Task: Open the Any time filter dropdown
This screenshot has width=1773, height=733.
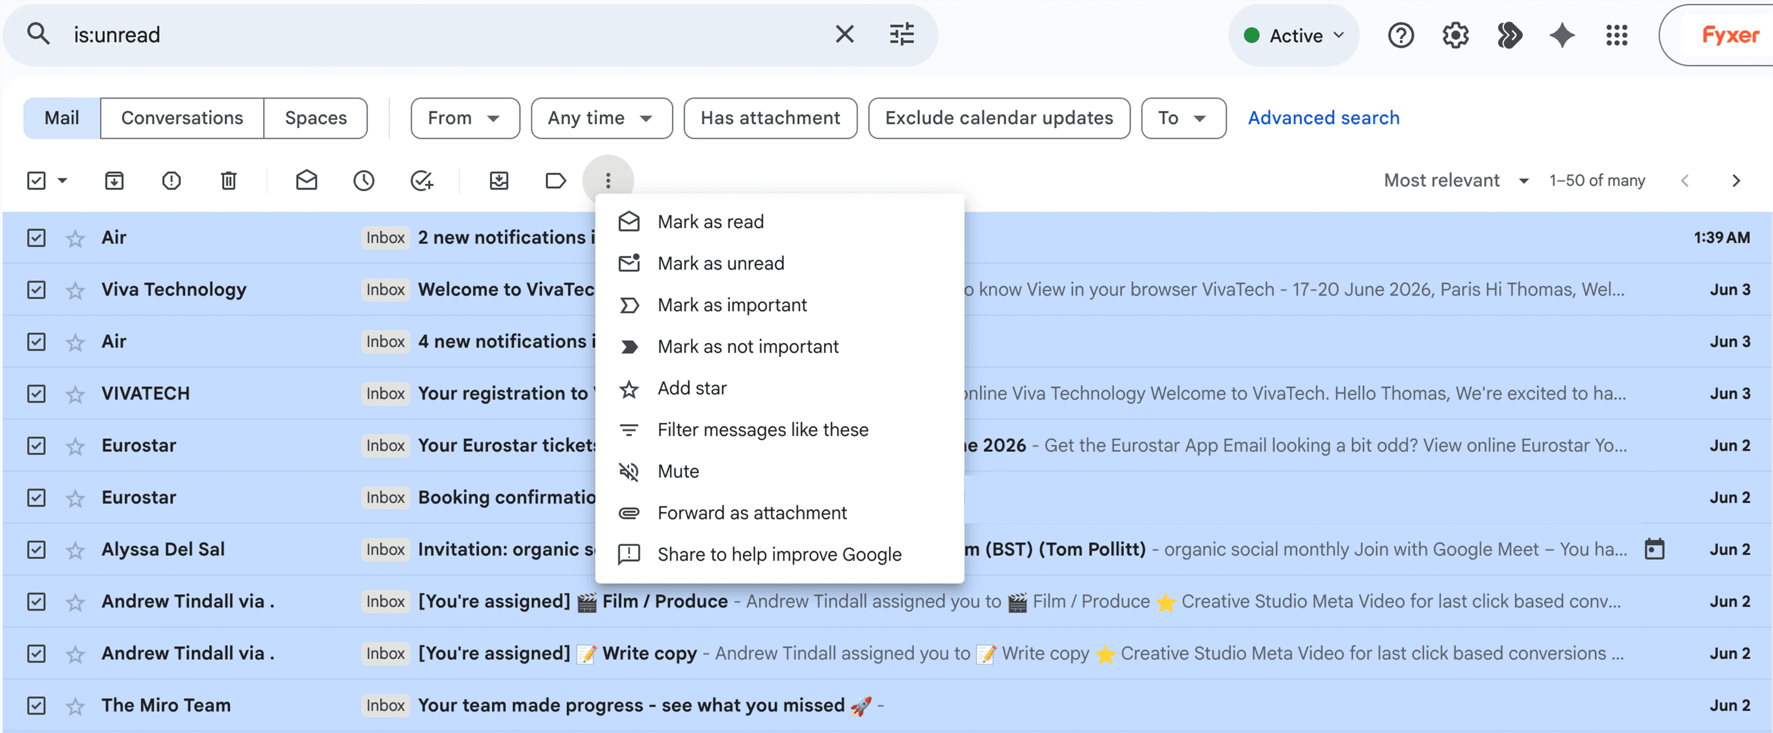Action: (x=601, y=118)
